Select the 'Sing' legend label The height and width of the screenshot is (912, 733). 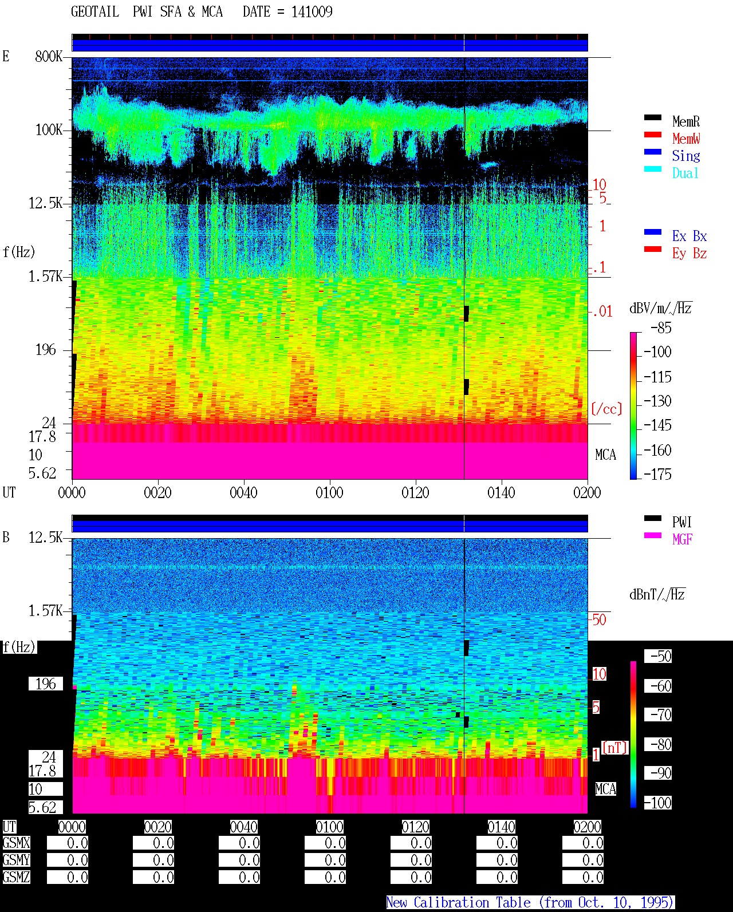pyautogui.click(x=686, y=156)
